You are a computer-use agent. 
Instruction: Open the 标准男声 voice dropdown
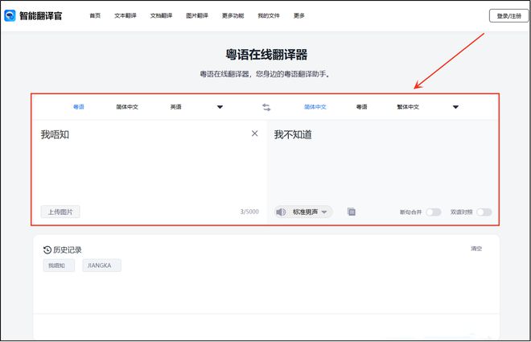tap(310, 212)
